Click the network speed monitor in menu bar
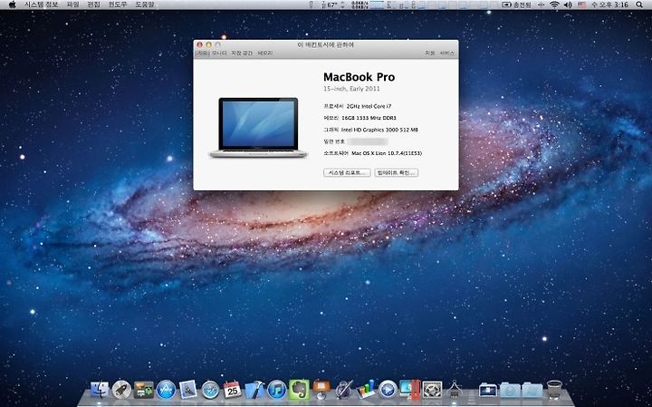 point(360,5)
